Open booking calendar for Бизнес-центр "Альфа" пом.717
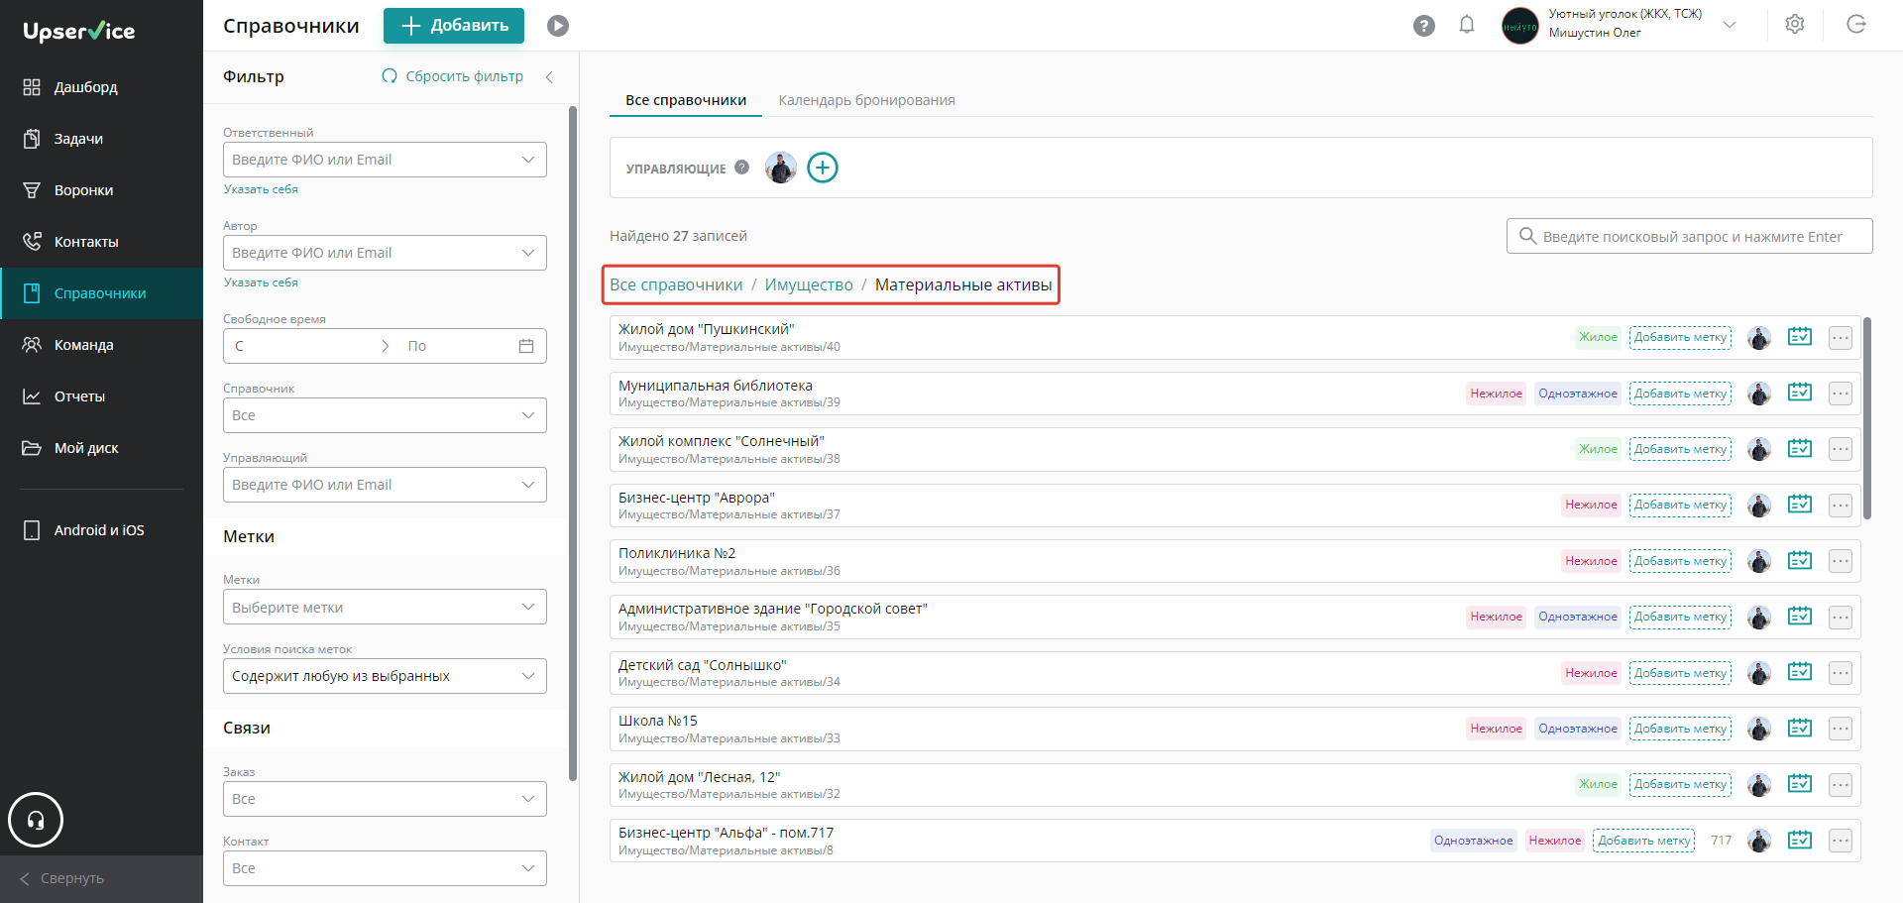1903x903 pixels. click(x=1800, y=841)
